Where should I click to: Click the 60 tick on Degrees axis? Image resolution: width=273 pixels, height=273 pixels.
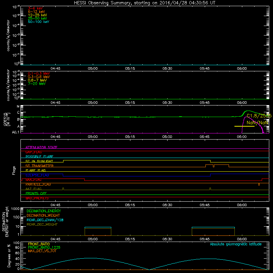17,253
